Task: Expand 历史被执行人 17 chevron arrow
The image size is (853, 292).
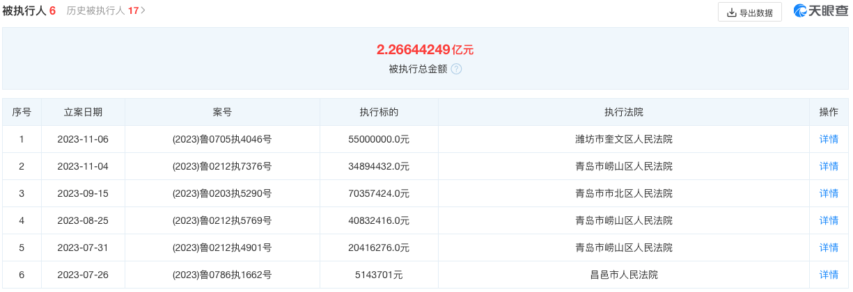Action: tap(143, 11)
